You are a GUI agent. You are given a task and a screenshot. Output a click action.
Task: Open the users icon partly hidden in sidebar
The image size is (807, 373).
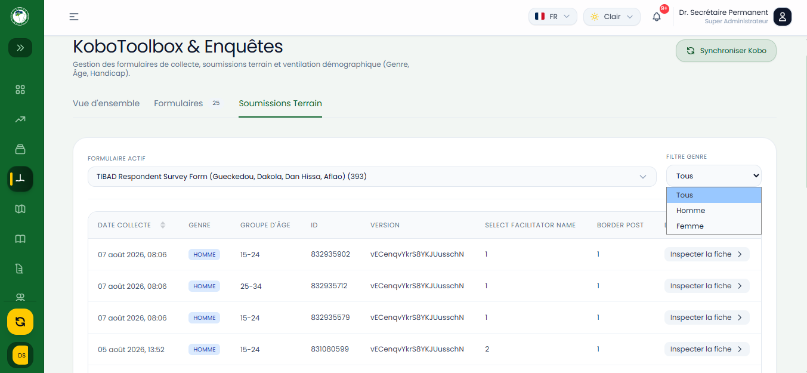point(20,297)
